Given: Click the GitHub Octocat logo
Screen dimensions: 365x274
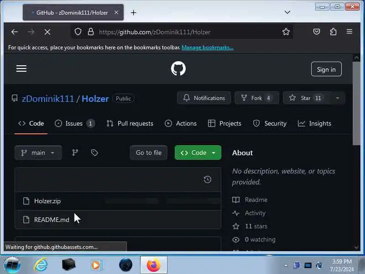Looking at the screenshot, I should tap(178, 68).
